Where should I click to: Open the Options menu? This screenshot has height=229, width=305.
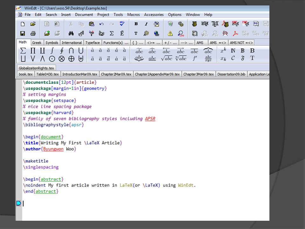click(x=175, y=15)
